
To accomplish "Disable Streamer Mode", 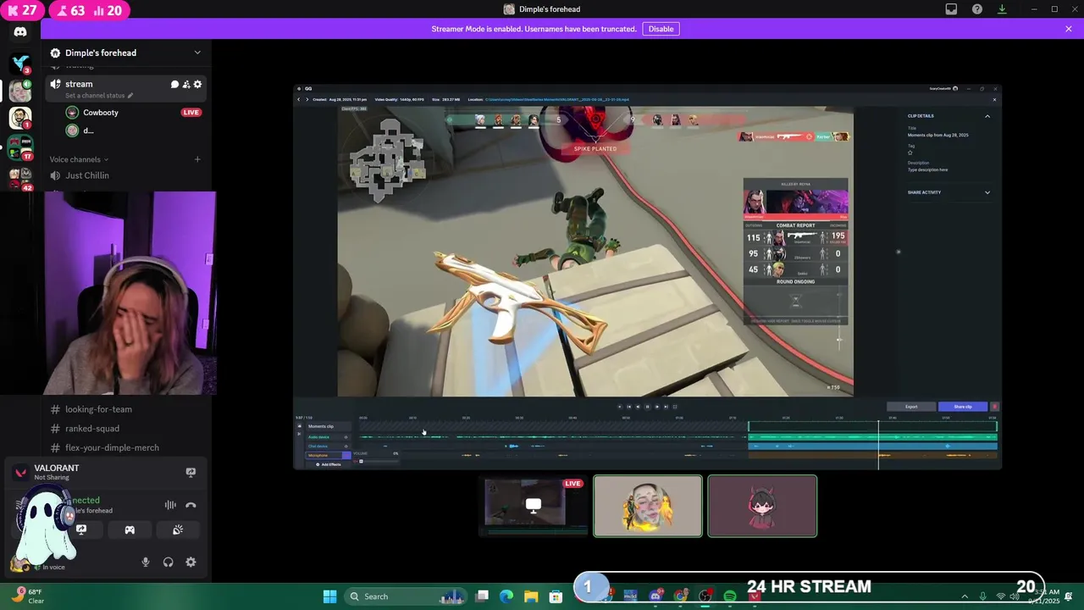I will coord(661,29).
